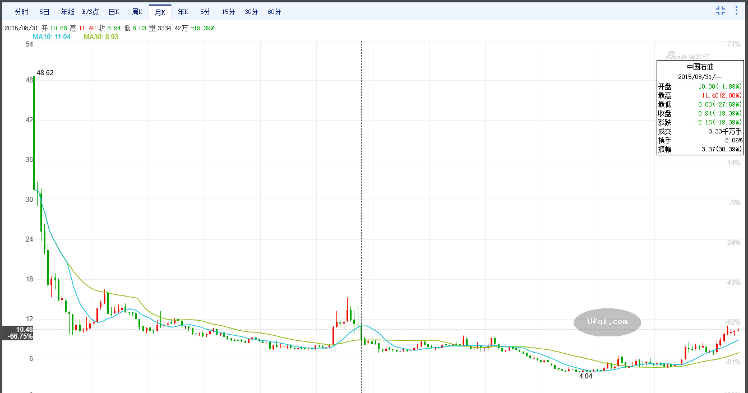Show the B/S点 view
The height and width of the screenshot is (393, 748).
91,12
